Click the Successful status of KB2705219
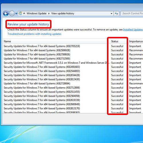 click(x=117, y=46)
